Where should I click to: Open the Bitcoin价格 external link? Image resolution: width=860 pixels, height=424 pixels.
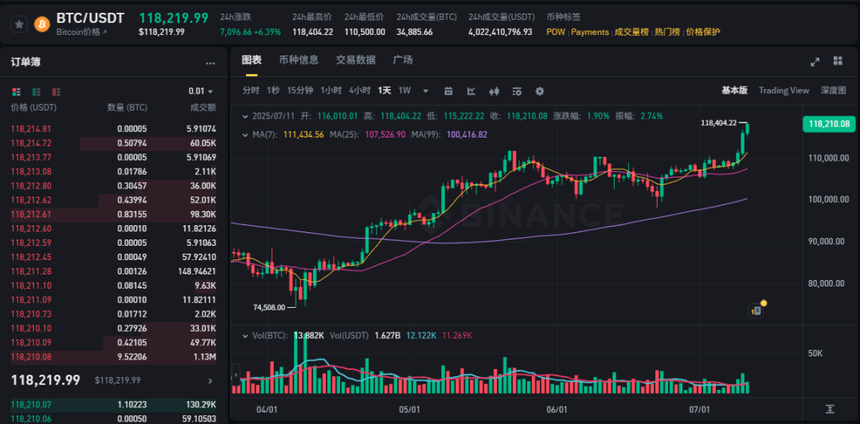coord(81,32)
